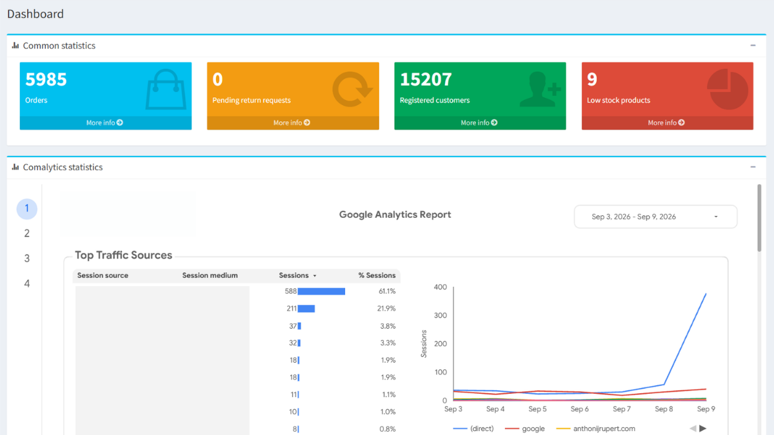This screenshot has width=774, height=435.
Task: Open More info for Orders
Action: (105, 122)
